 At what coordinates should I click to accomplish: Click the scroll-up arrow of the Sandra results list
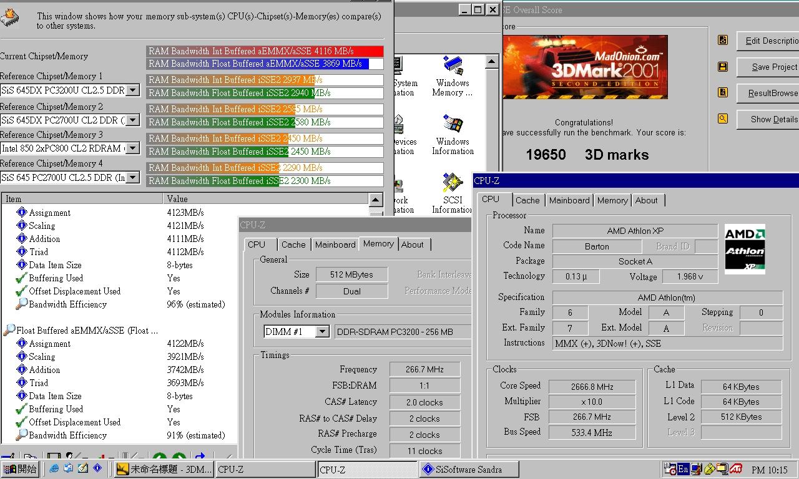click(375, 200)
